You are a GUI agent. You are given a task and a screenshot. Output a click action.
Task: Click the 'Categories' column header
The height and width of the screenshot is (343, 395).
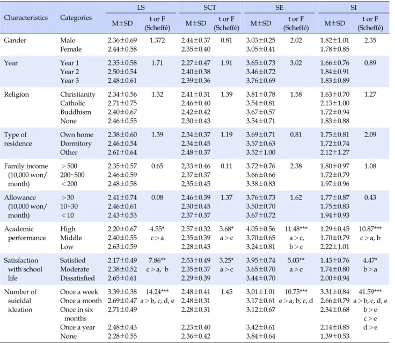click(x=76, y=18)
